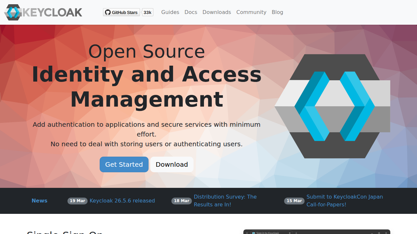This screenshot has width=417, height=234.
Task: Click the large Keycloak hero logo image
Action: coord(332,106)
